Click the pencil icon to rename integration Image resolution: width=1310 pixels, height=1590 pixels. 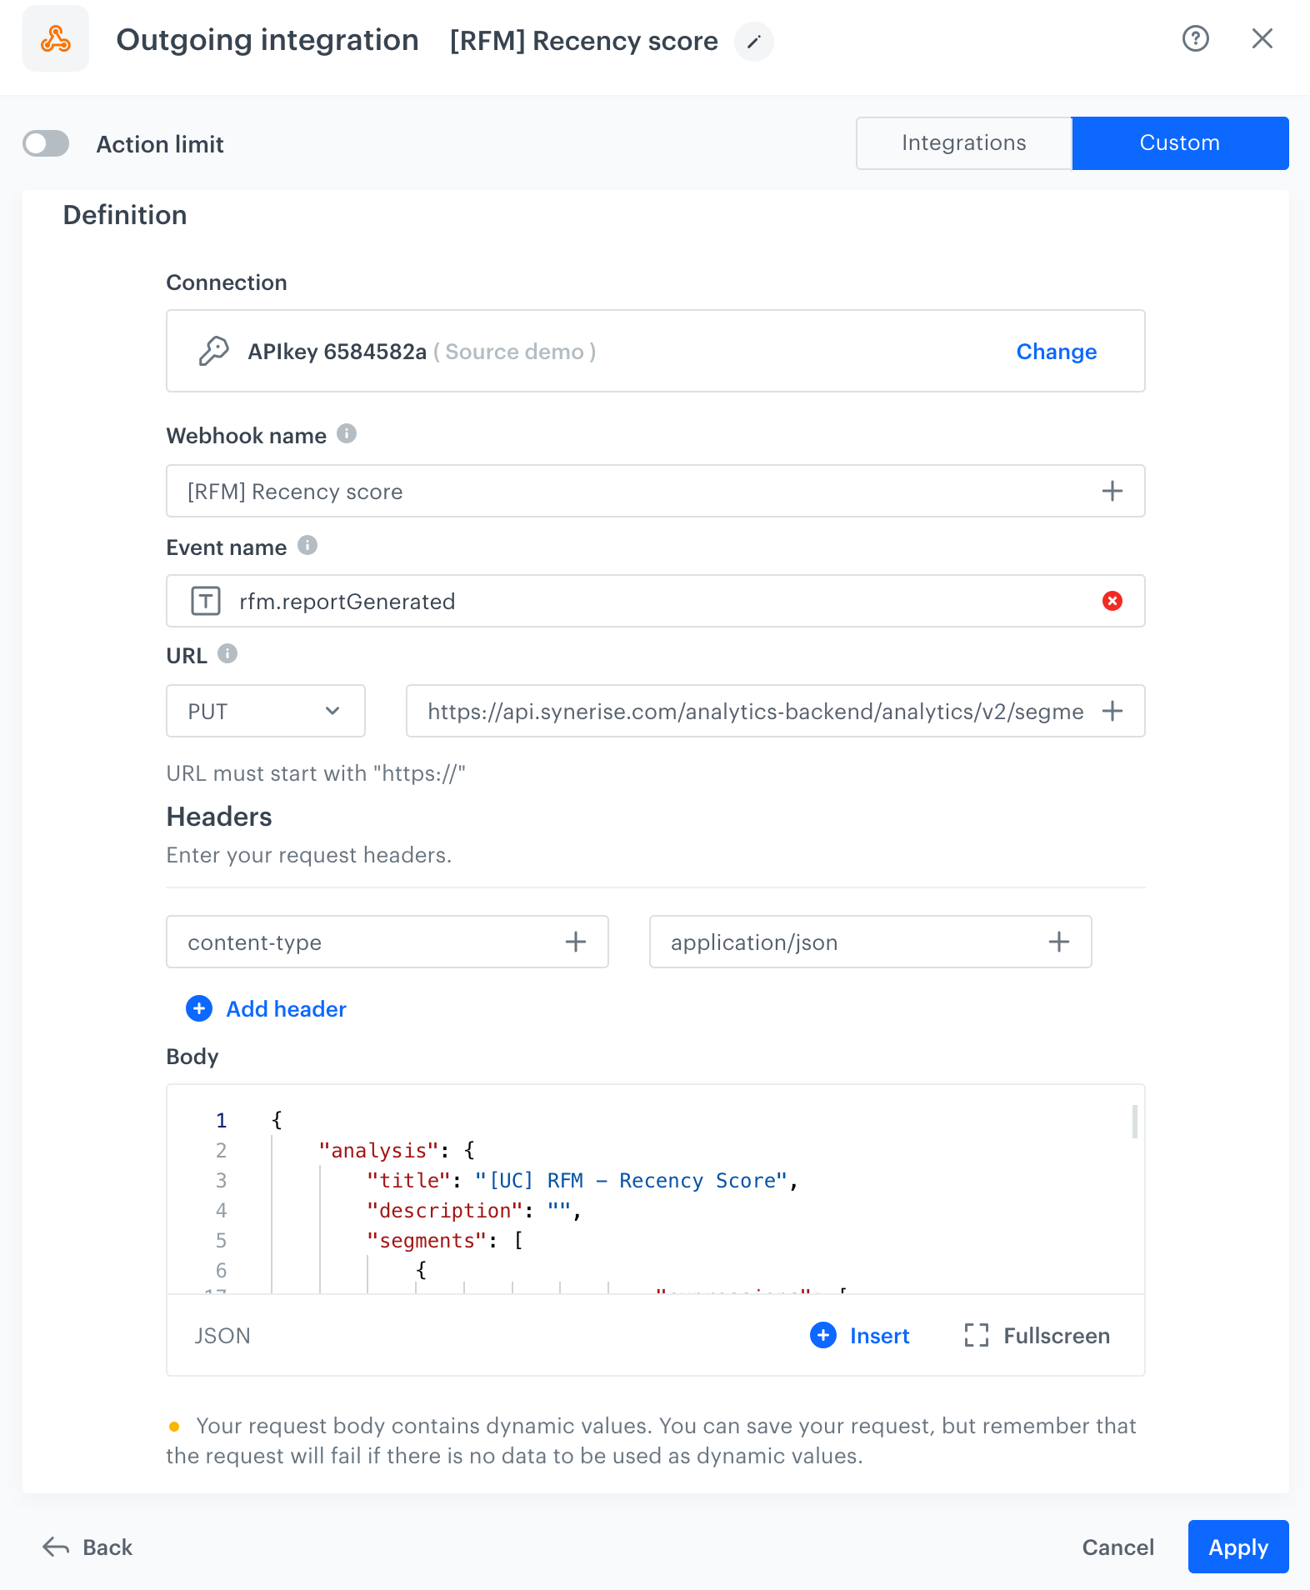tap(753, 42)
